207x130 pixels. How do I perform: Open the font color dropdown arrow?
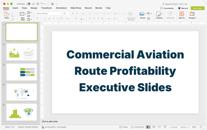(x=84, y=19)
